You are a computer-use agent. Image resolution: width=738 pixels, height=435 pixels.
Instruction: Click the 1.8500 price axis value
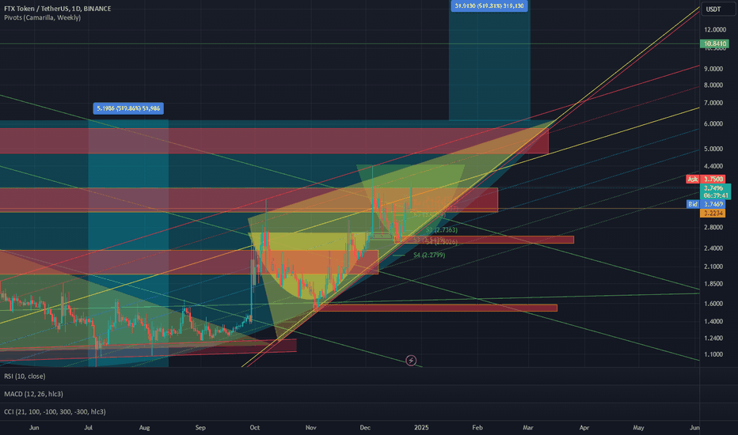click(713, 284)
